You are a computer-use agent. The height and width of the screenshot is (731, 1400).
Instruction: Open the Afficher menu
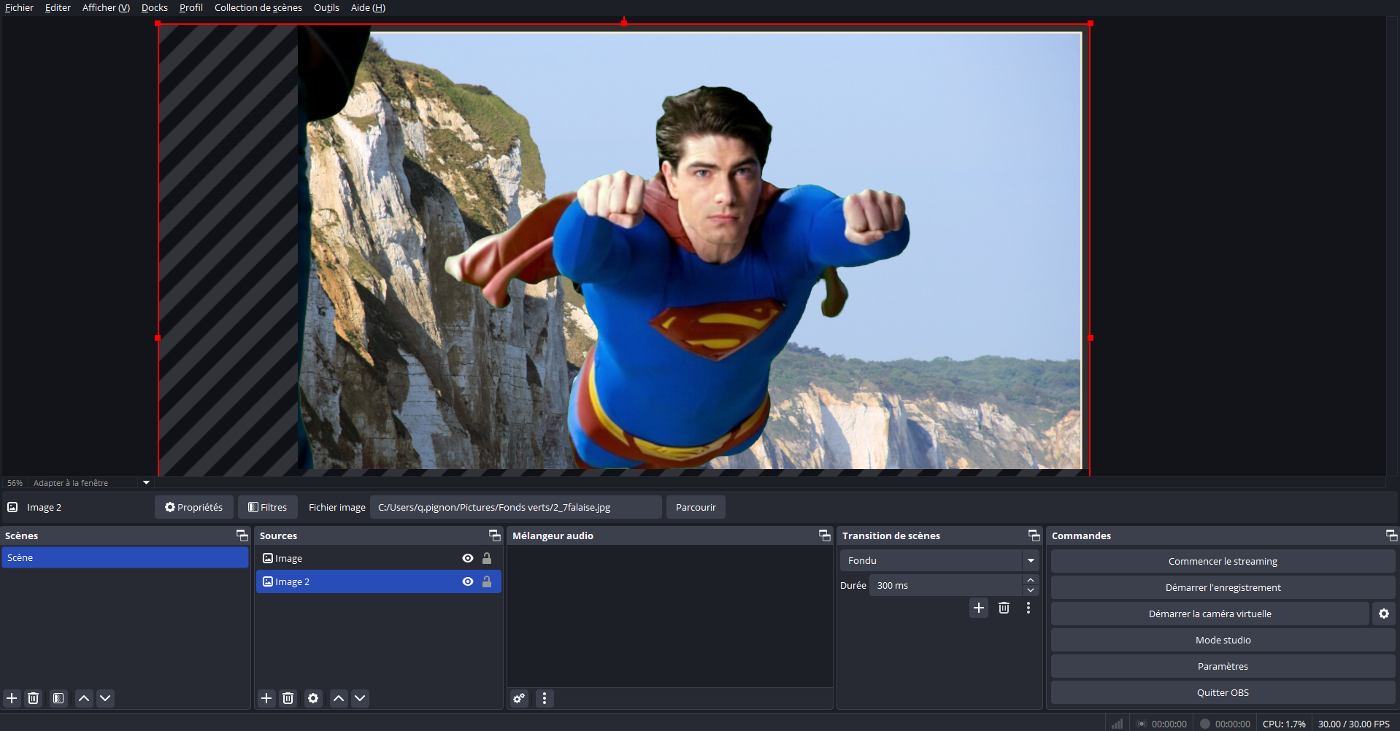pos(106,7)
